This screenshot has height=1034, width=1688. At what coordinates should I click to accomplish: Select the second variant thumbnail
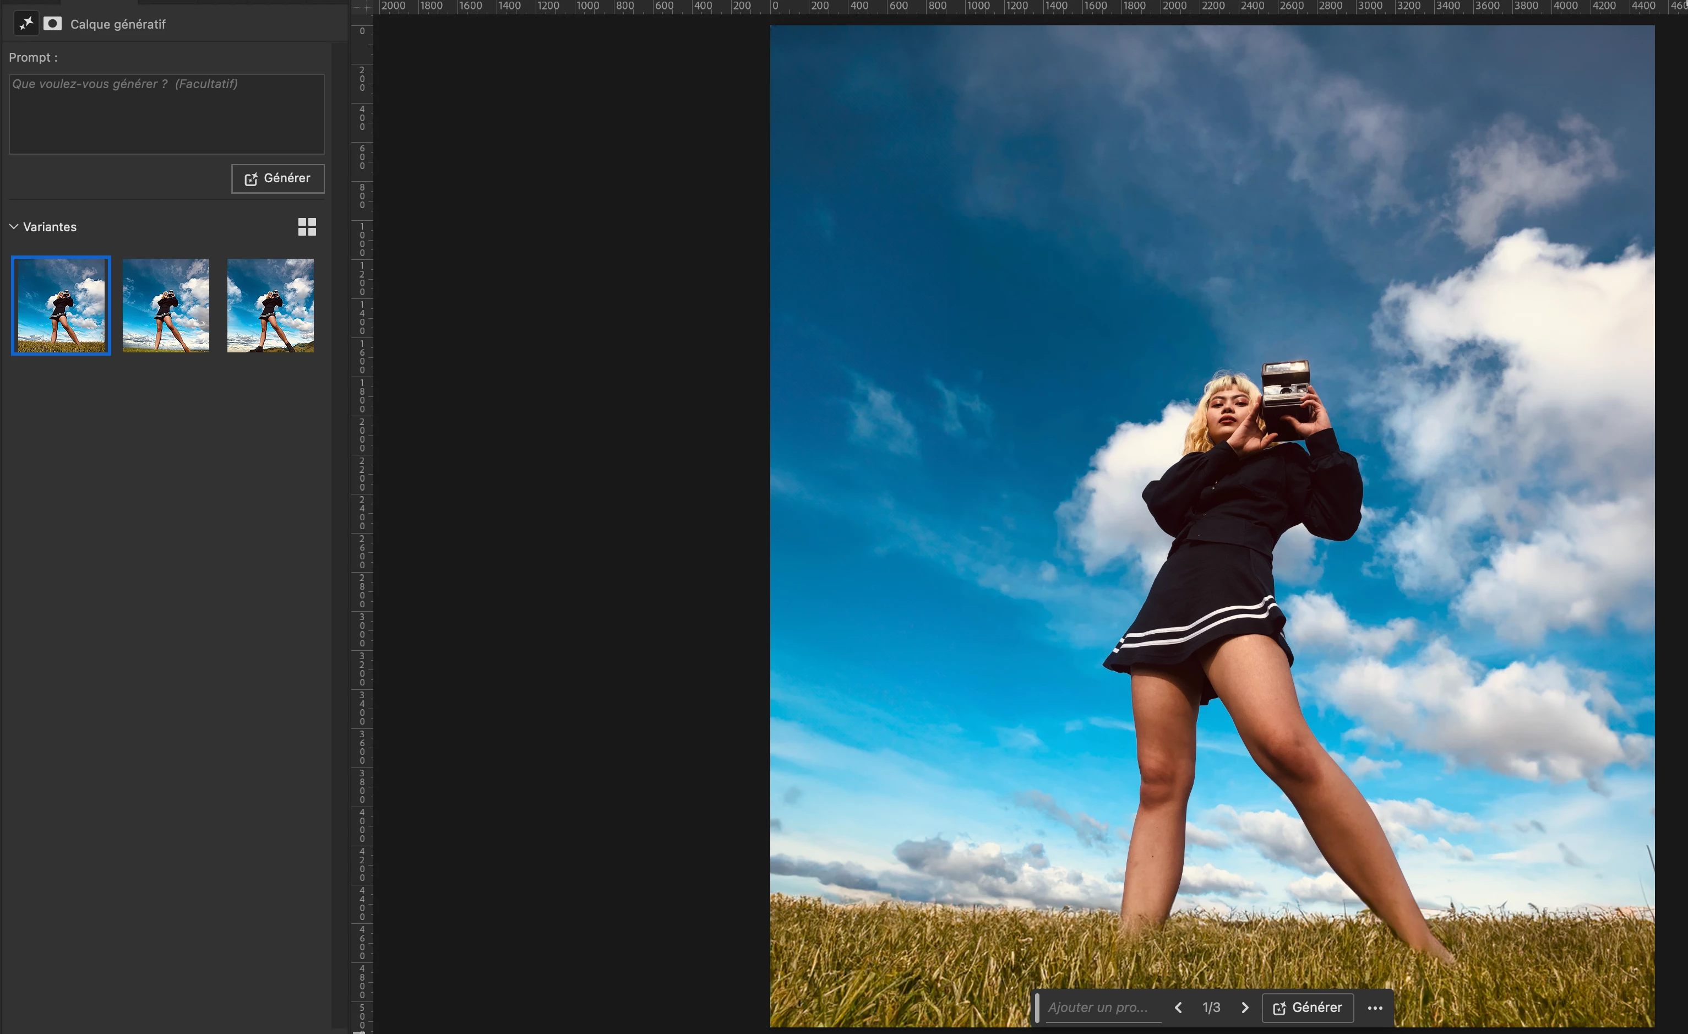click(166, 306)
